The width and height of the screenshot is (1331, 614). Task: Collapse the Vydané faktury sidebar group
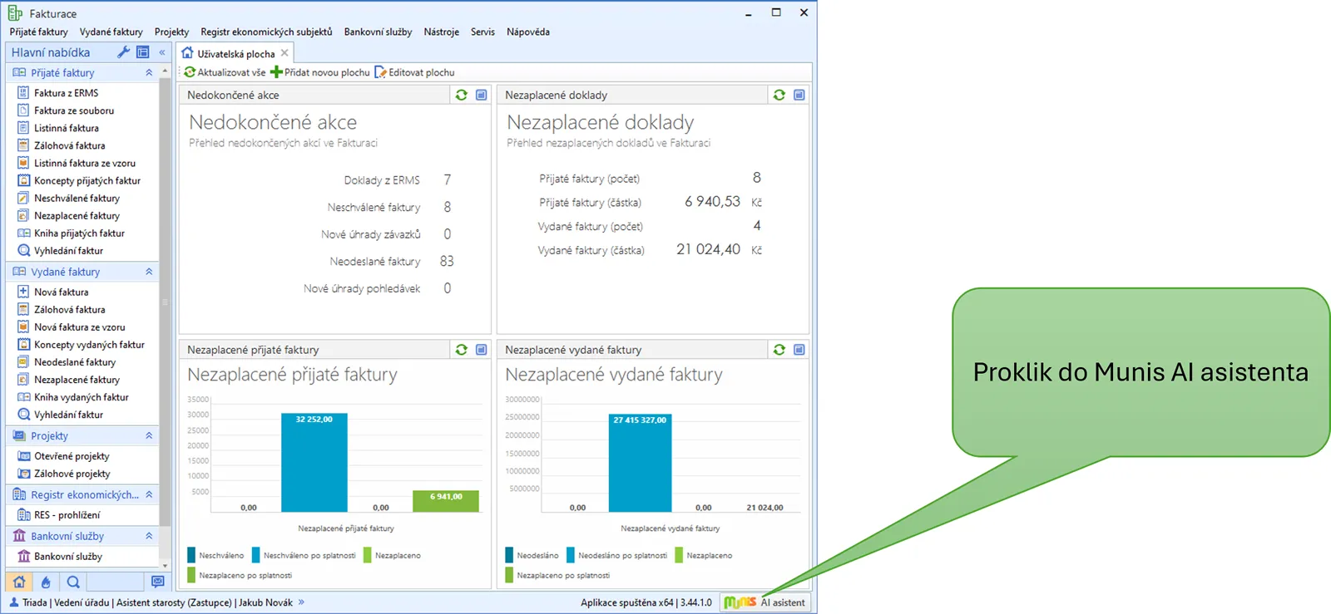point(149,272)
